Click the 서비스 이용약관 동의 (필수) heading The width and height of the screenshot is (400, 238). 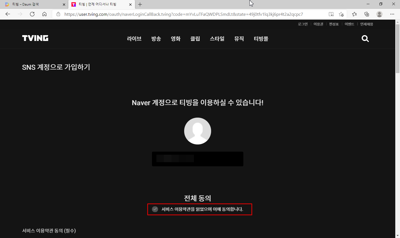(49, 231)
